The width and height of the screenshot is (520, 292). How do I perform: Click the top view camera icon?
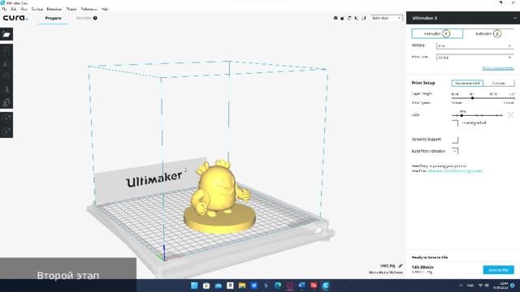[x=349, y=18]
